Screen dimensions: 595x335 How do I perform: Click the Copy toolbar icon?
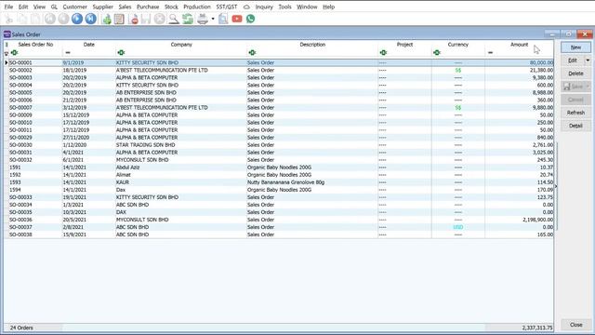pos(22,19)
